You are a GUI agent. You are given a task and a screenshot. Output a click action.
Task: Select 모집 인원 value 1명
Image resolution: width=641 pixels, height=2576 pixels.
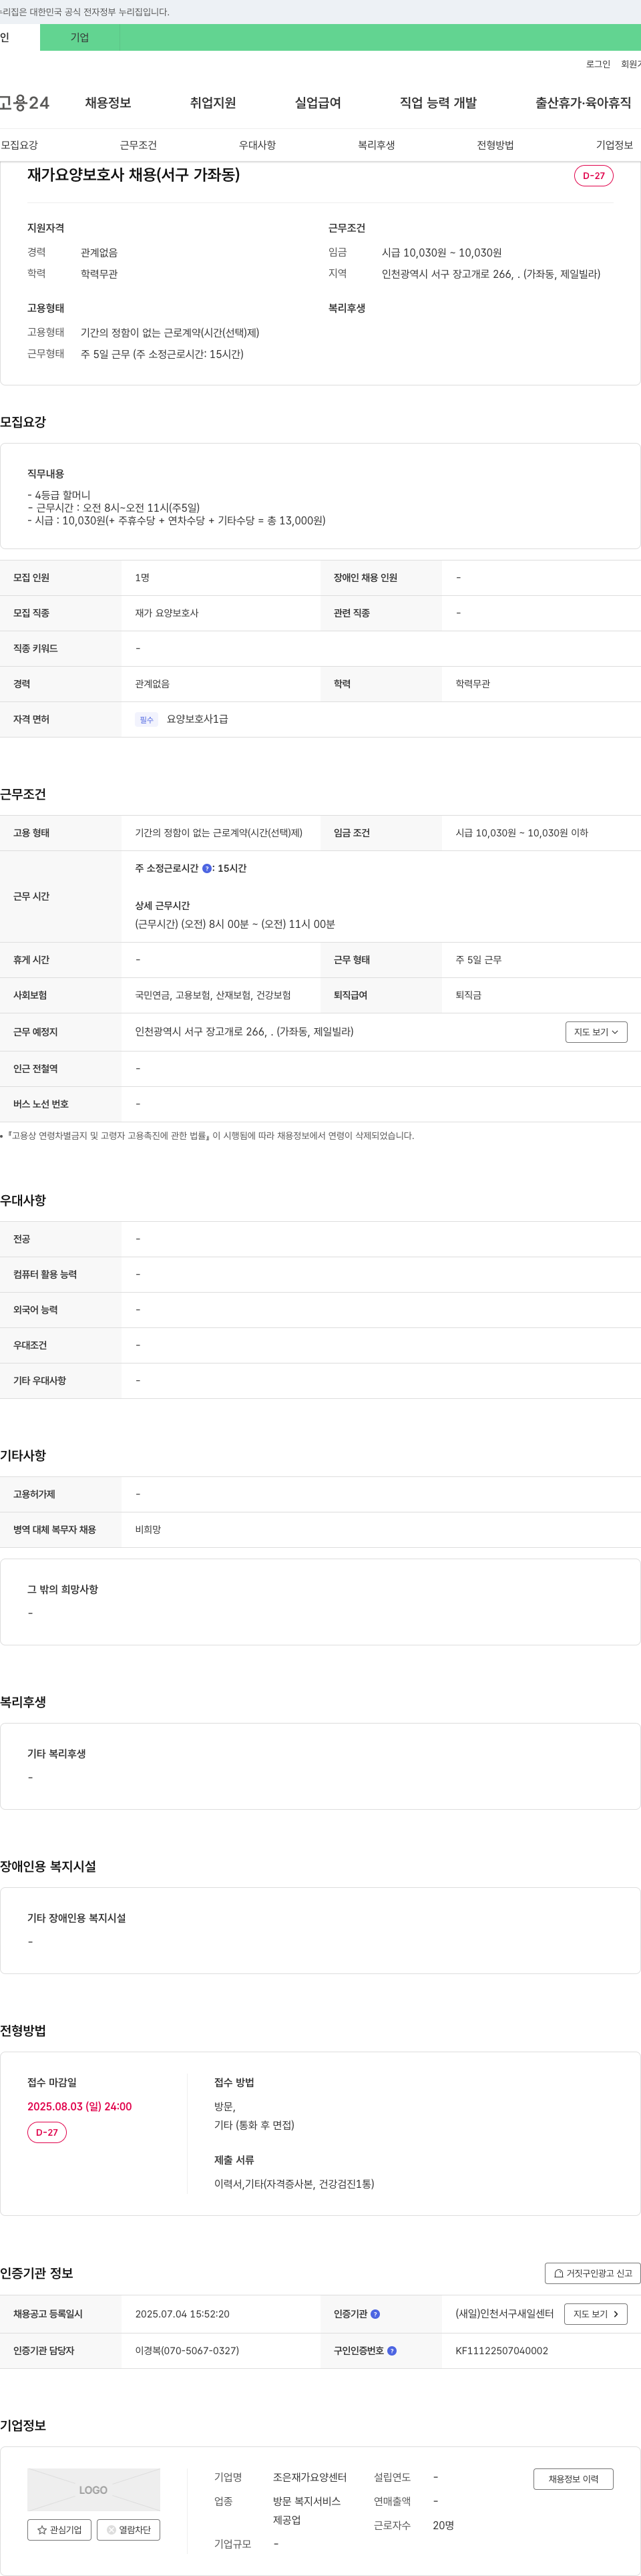click(142, 578)
